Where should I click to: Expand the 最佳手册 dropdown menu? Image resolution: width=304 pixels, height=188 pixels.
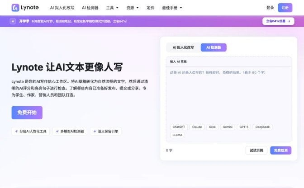pos(172,8)
